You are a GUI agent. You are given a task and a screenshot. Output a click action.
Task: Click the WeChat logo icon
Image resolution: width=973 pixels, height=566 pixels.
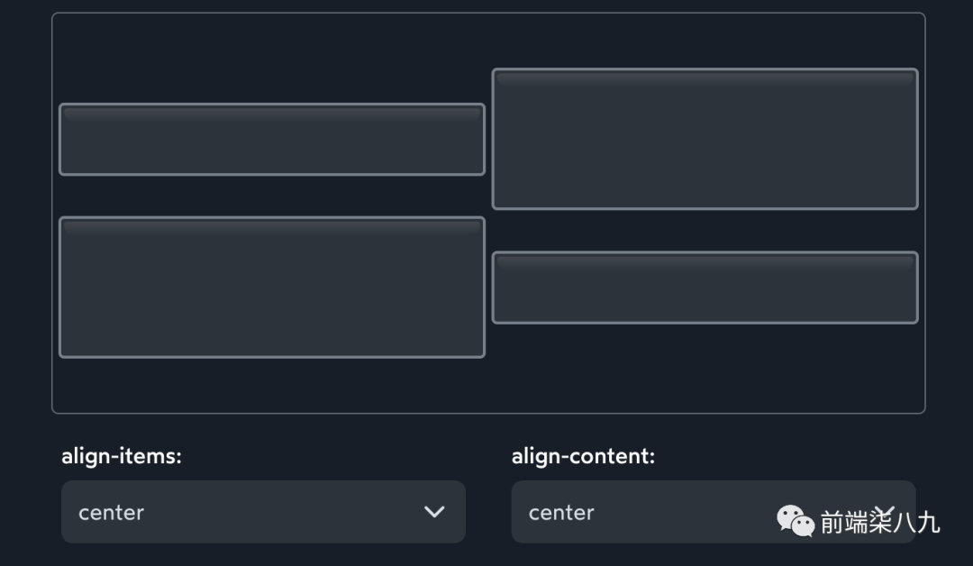pos(796,521)
